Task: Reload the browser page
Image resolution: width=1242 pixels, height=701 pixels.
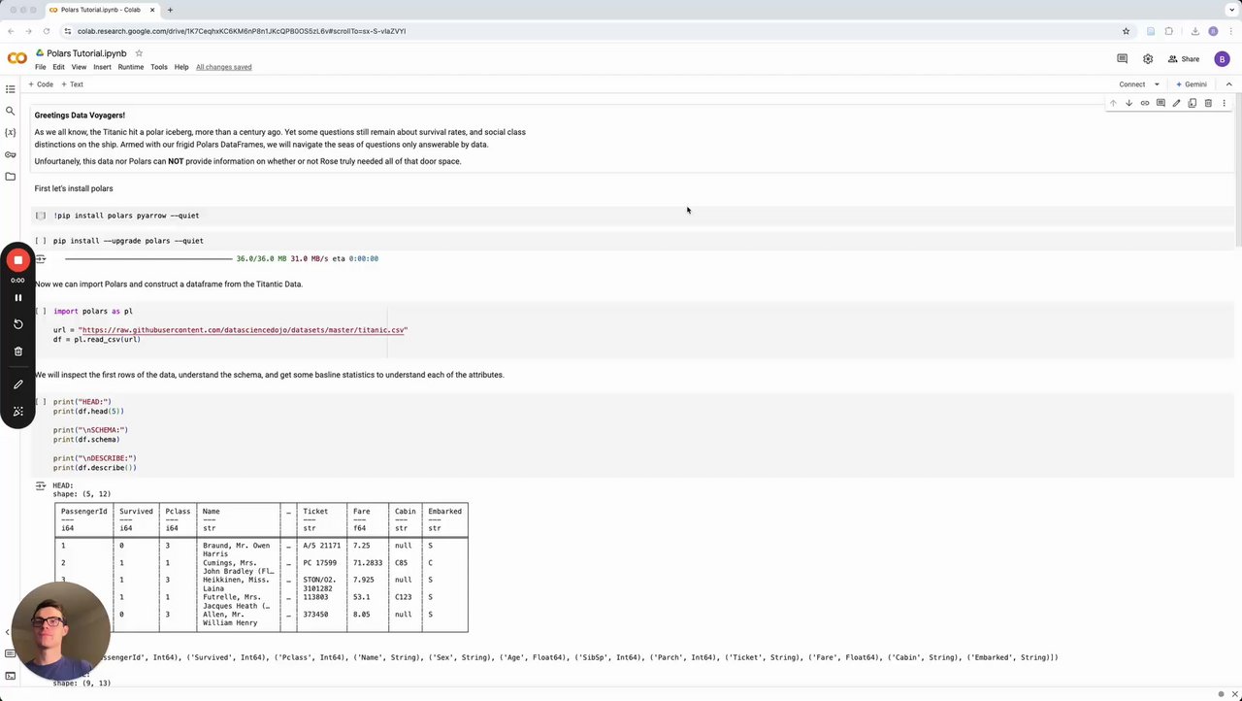Action: (46, 31)
